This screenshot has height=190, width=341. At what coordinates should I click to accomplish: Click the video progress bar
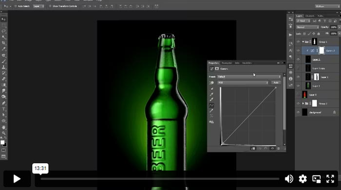[160, 179]
